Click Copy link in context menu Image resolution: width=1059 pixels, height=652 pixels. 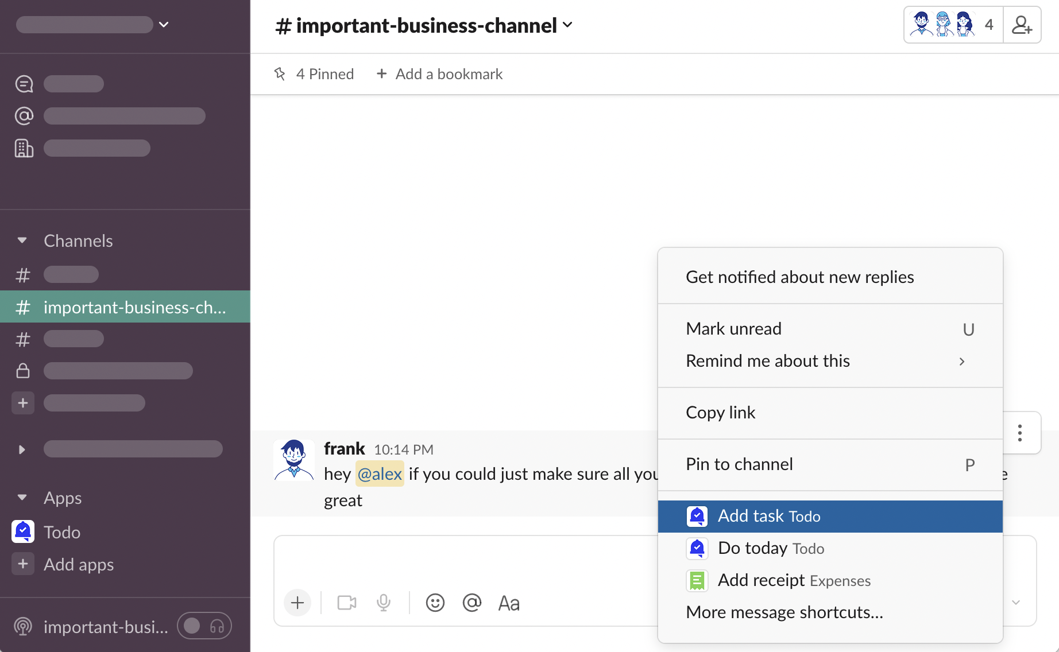(x=720, y=413)
